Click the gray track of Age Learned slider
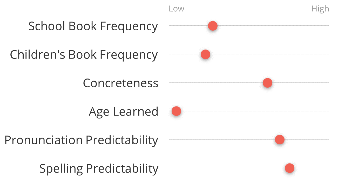This screenshot has width=338, height=184. click(x=249, y=111)
